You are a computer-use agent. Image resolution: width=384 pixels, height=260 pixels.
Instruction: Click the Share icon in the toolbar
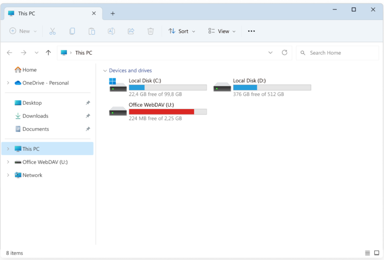(131, 31)
